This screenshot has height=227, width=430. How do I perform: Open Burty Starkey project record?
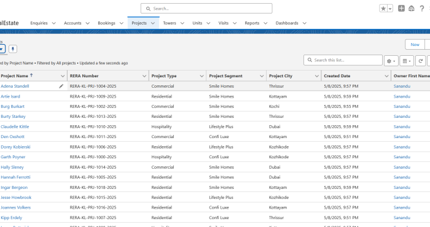click(x=13, y=117)
